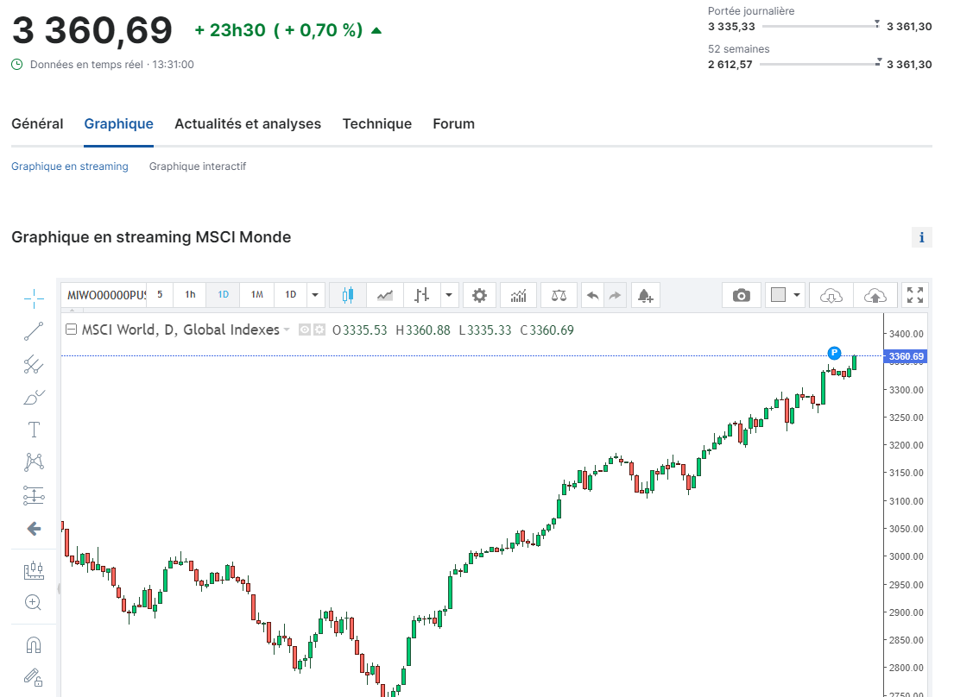Viewport: 954px width, 697px height.
Task: Open the Graphique interactif link
Action: (198, 166)
